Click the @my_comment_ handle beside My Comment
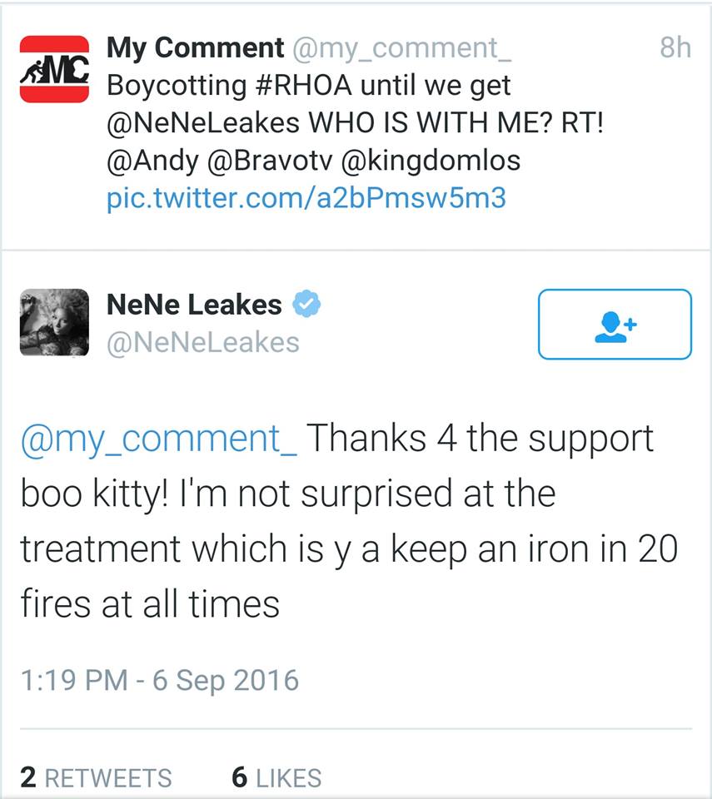Image resolution: width=712 pixels, height=799 pixels. coord(401,48)
